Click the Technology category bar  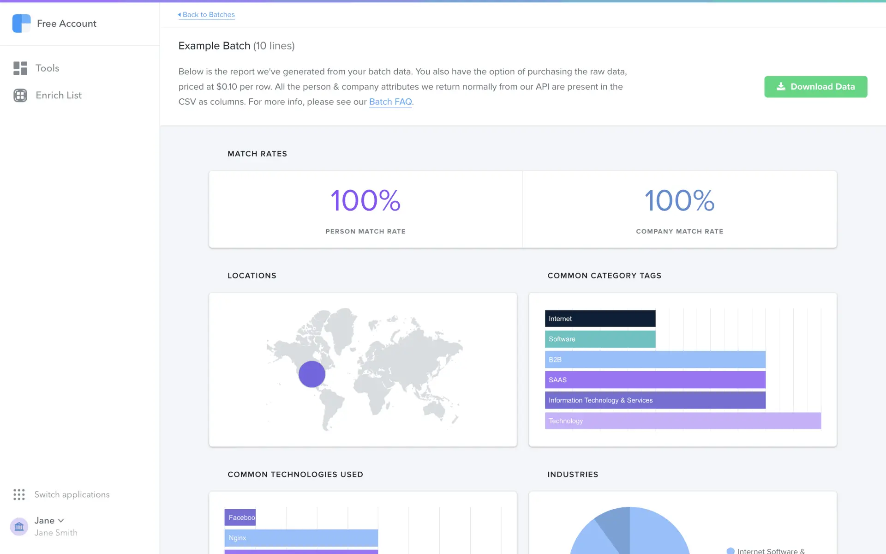click(682, 421)
